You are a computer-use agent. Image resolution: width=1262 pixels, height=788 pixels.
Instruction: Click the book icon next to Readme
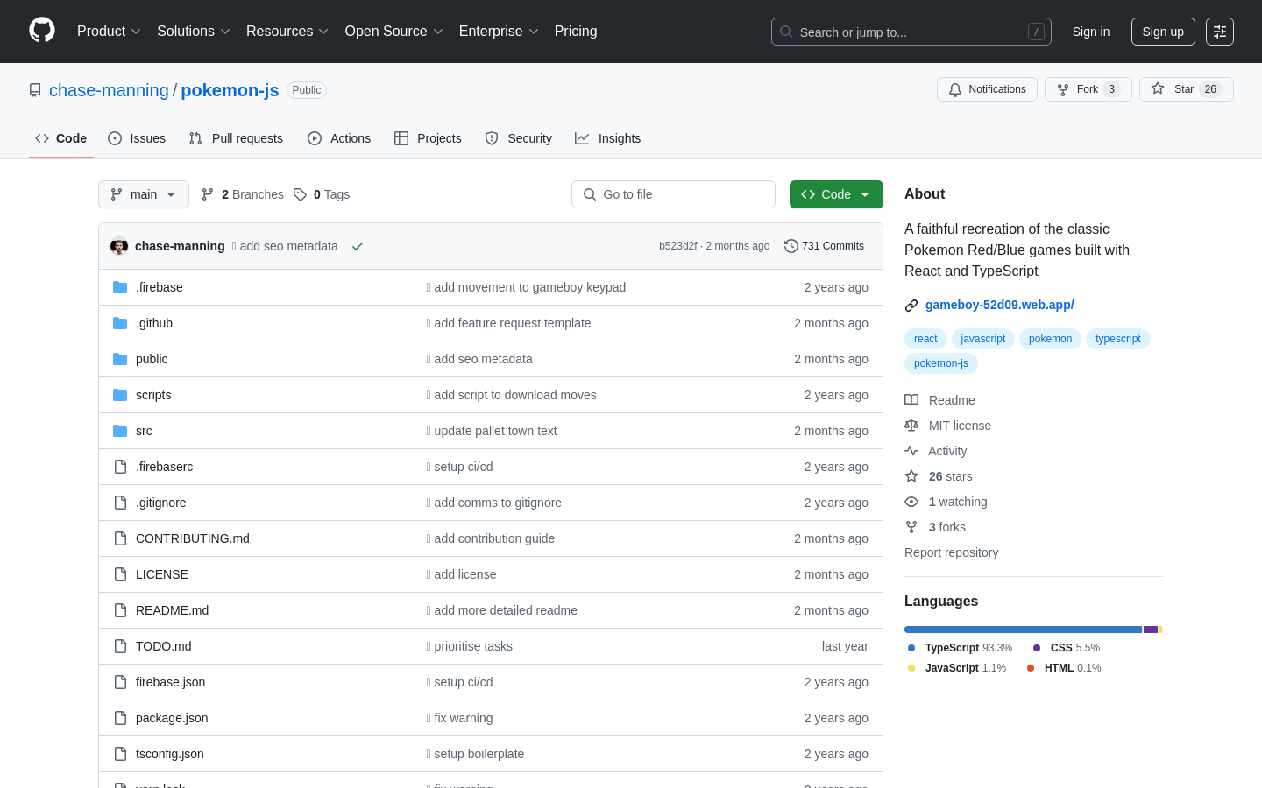pos(911,400)
